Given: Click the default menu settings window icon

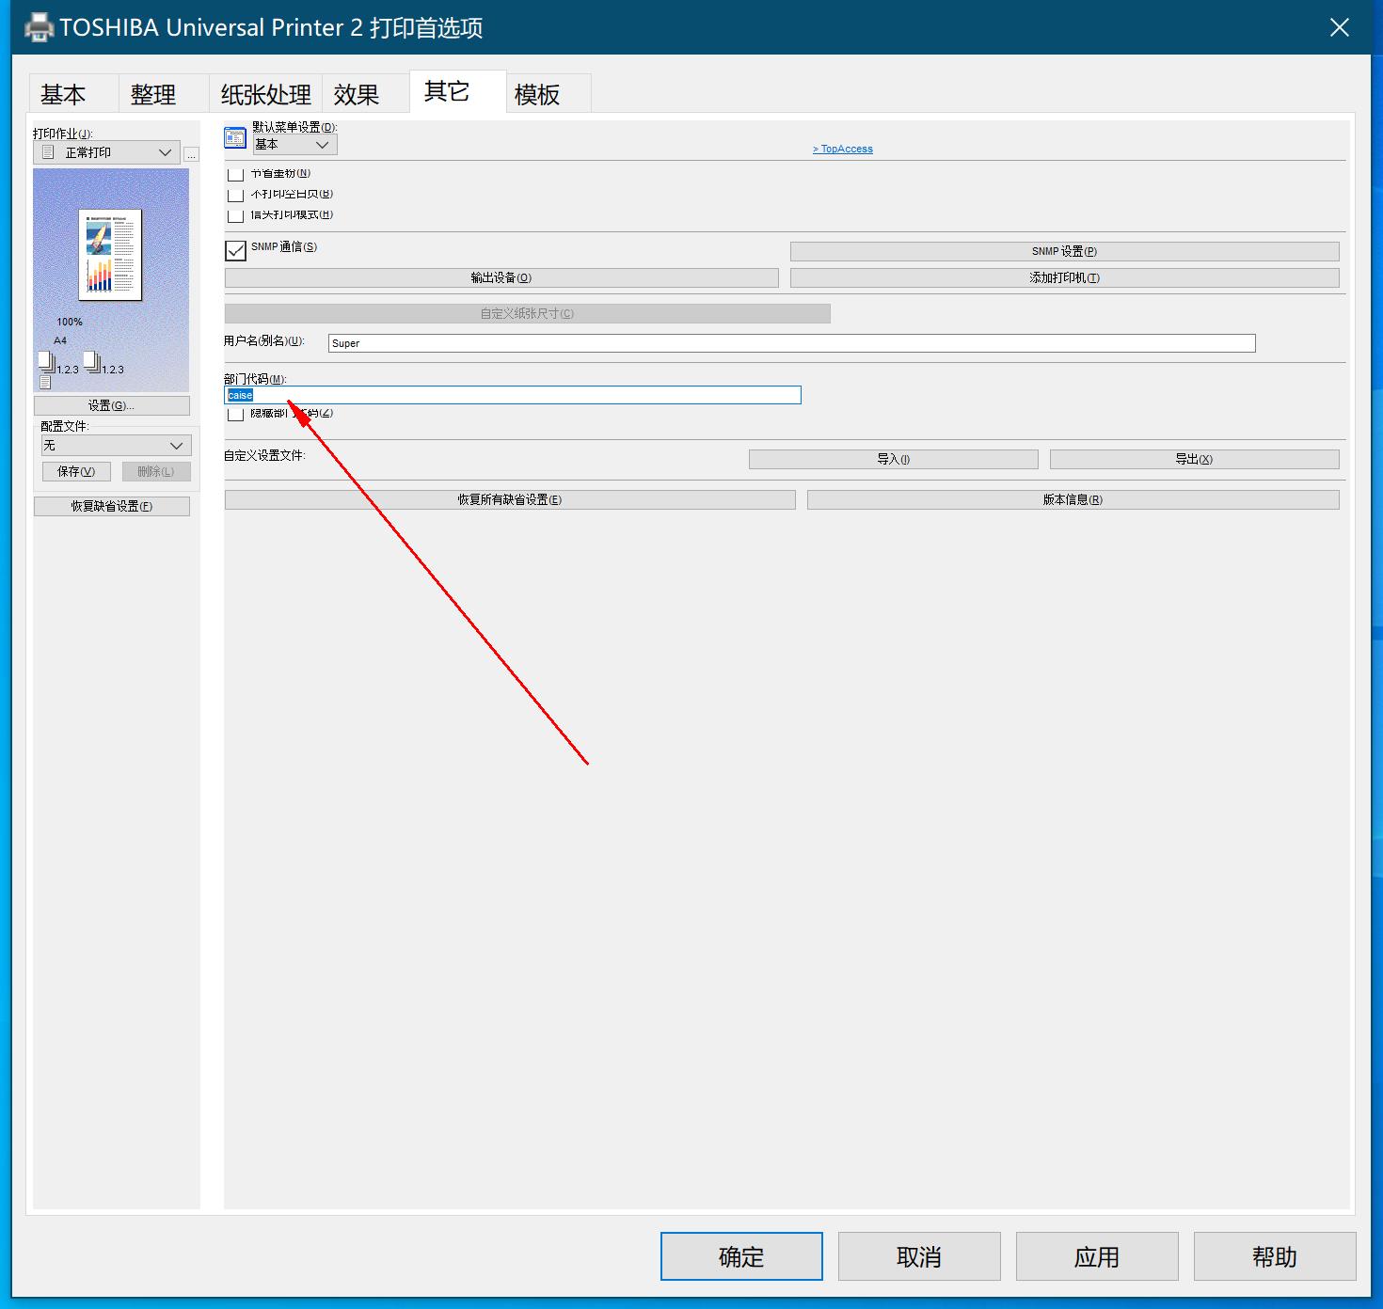Looking at the screenshot, I should [235, 138].
